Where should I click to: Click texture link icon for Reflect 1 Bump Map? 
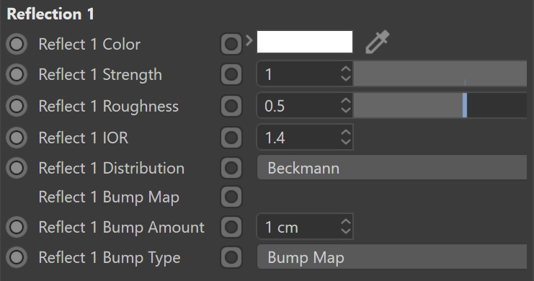231,197
